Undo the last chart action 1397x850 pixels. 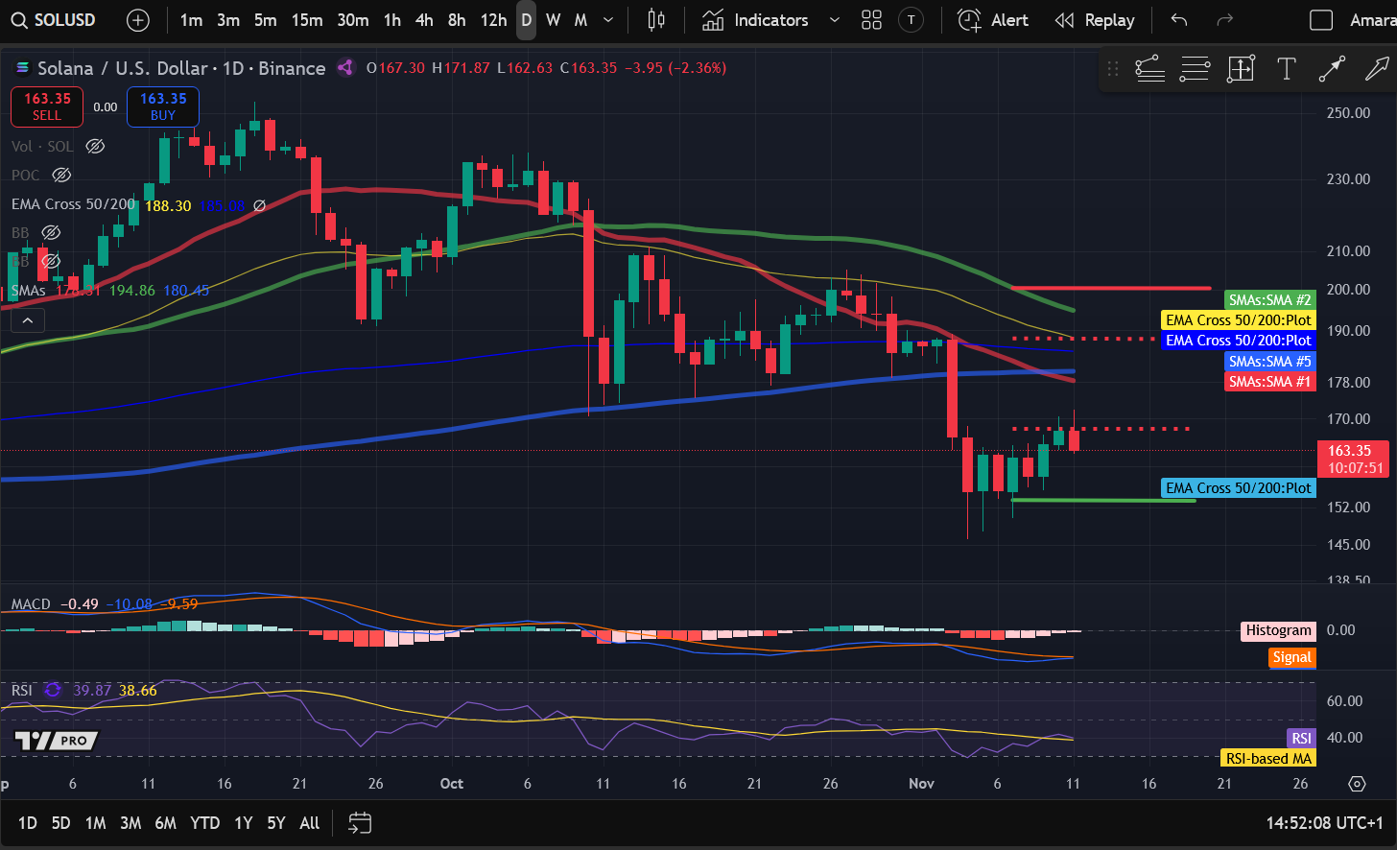(1179, 20)
